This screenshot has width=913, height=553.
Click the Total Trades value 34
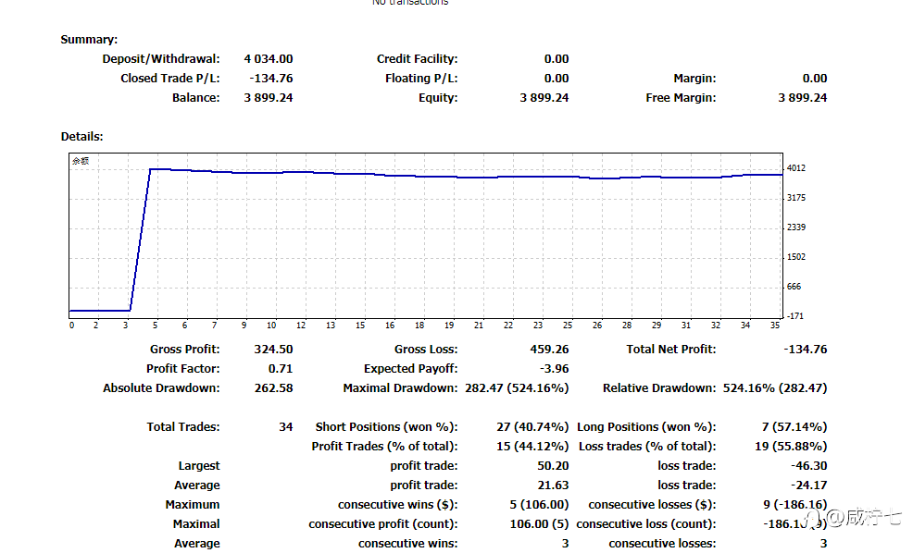[x=285, y=427]
